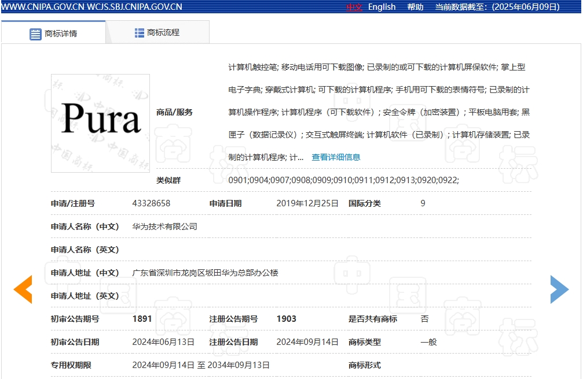This screenshot has height=379, width=583.
Task: Click the 商标形式 label
Action: [x=364, y=365]
